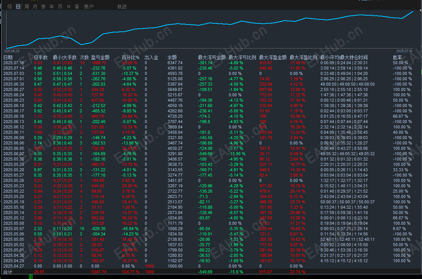Click the 盈亏金额 column header

(100, 57)
